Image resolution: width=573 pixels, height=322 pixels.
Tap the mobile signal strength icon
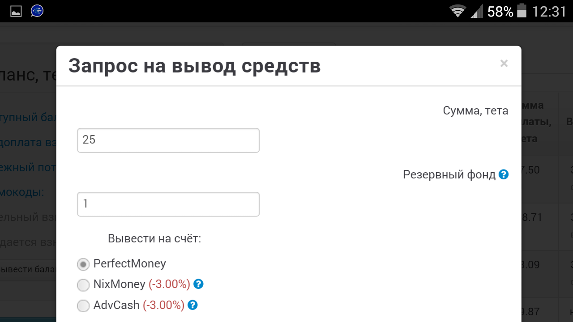tap(477, 11)
